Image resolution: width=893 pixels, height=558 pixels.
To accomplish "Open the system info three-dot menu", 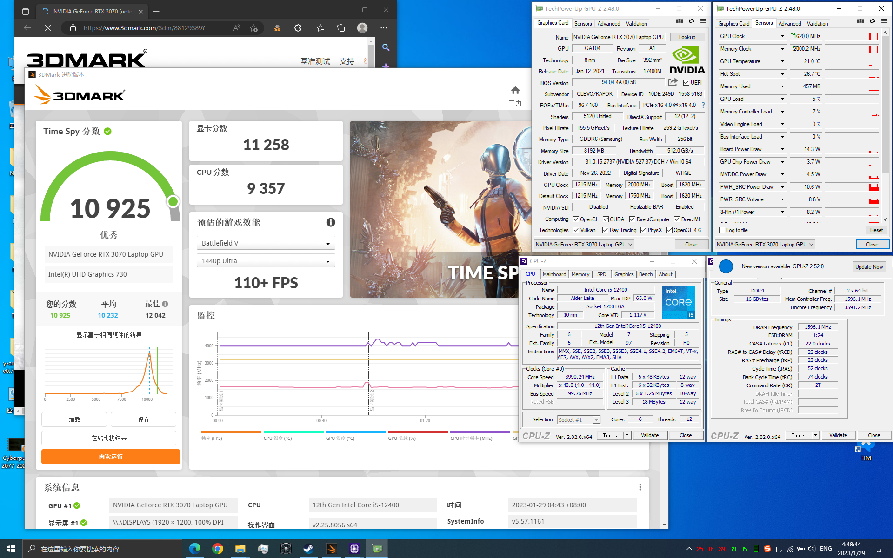I will pos(640,487).
